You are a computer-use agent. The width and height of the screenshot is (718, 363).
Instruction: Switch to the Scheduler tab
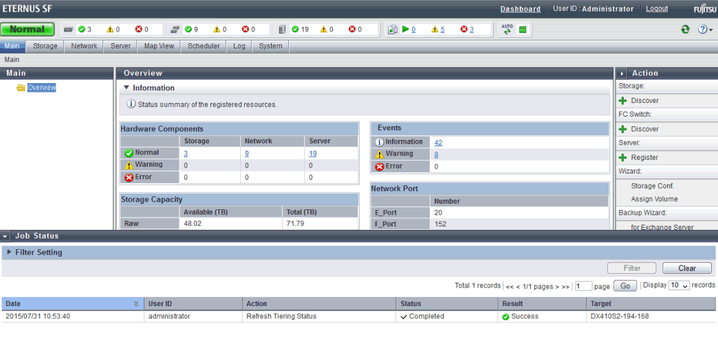(x=204, y=46)
